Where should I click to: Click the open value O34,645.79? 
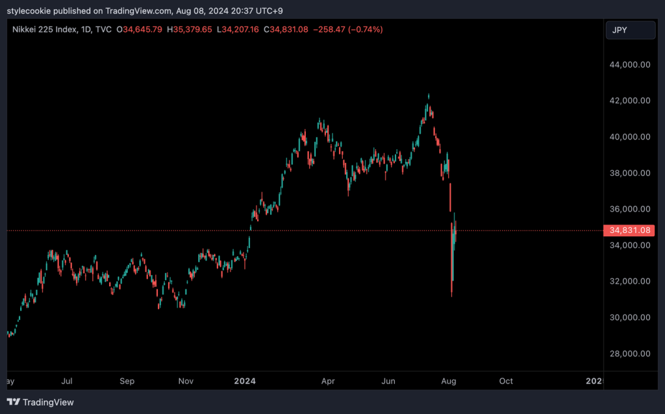(140, 30)
